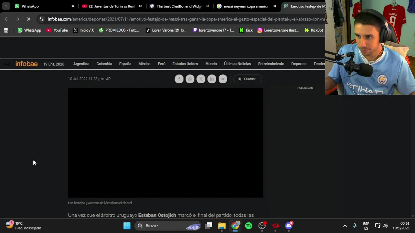The image size is (415, 233).
Task: Open the KickBot bookmark
Action: pyautogui.click(x=314, y=30)
